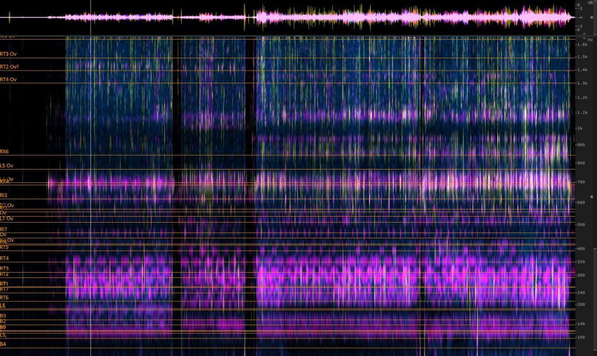Screen dimensions: 597x356
Task: Select the "L5 Ov" marker label
Action: 6,166
